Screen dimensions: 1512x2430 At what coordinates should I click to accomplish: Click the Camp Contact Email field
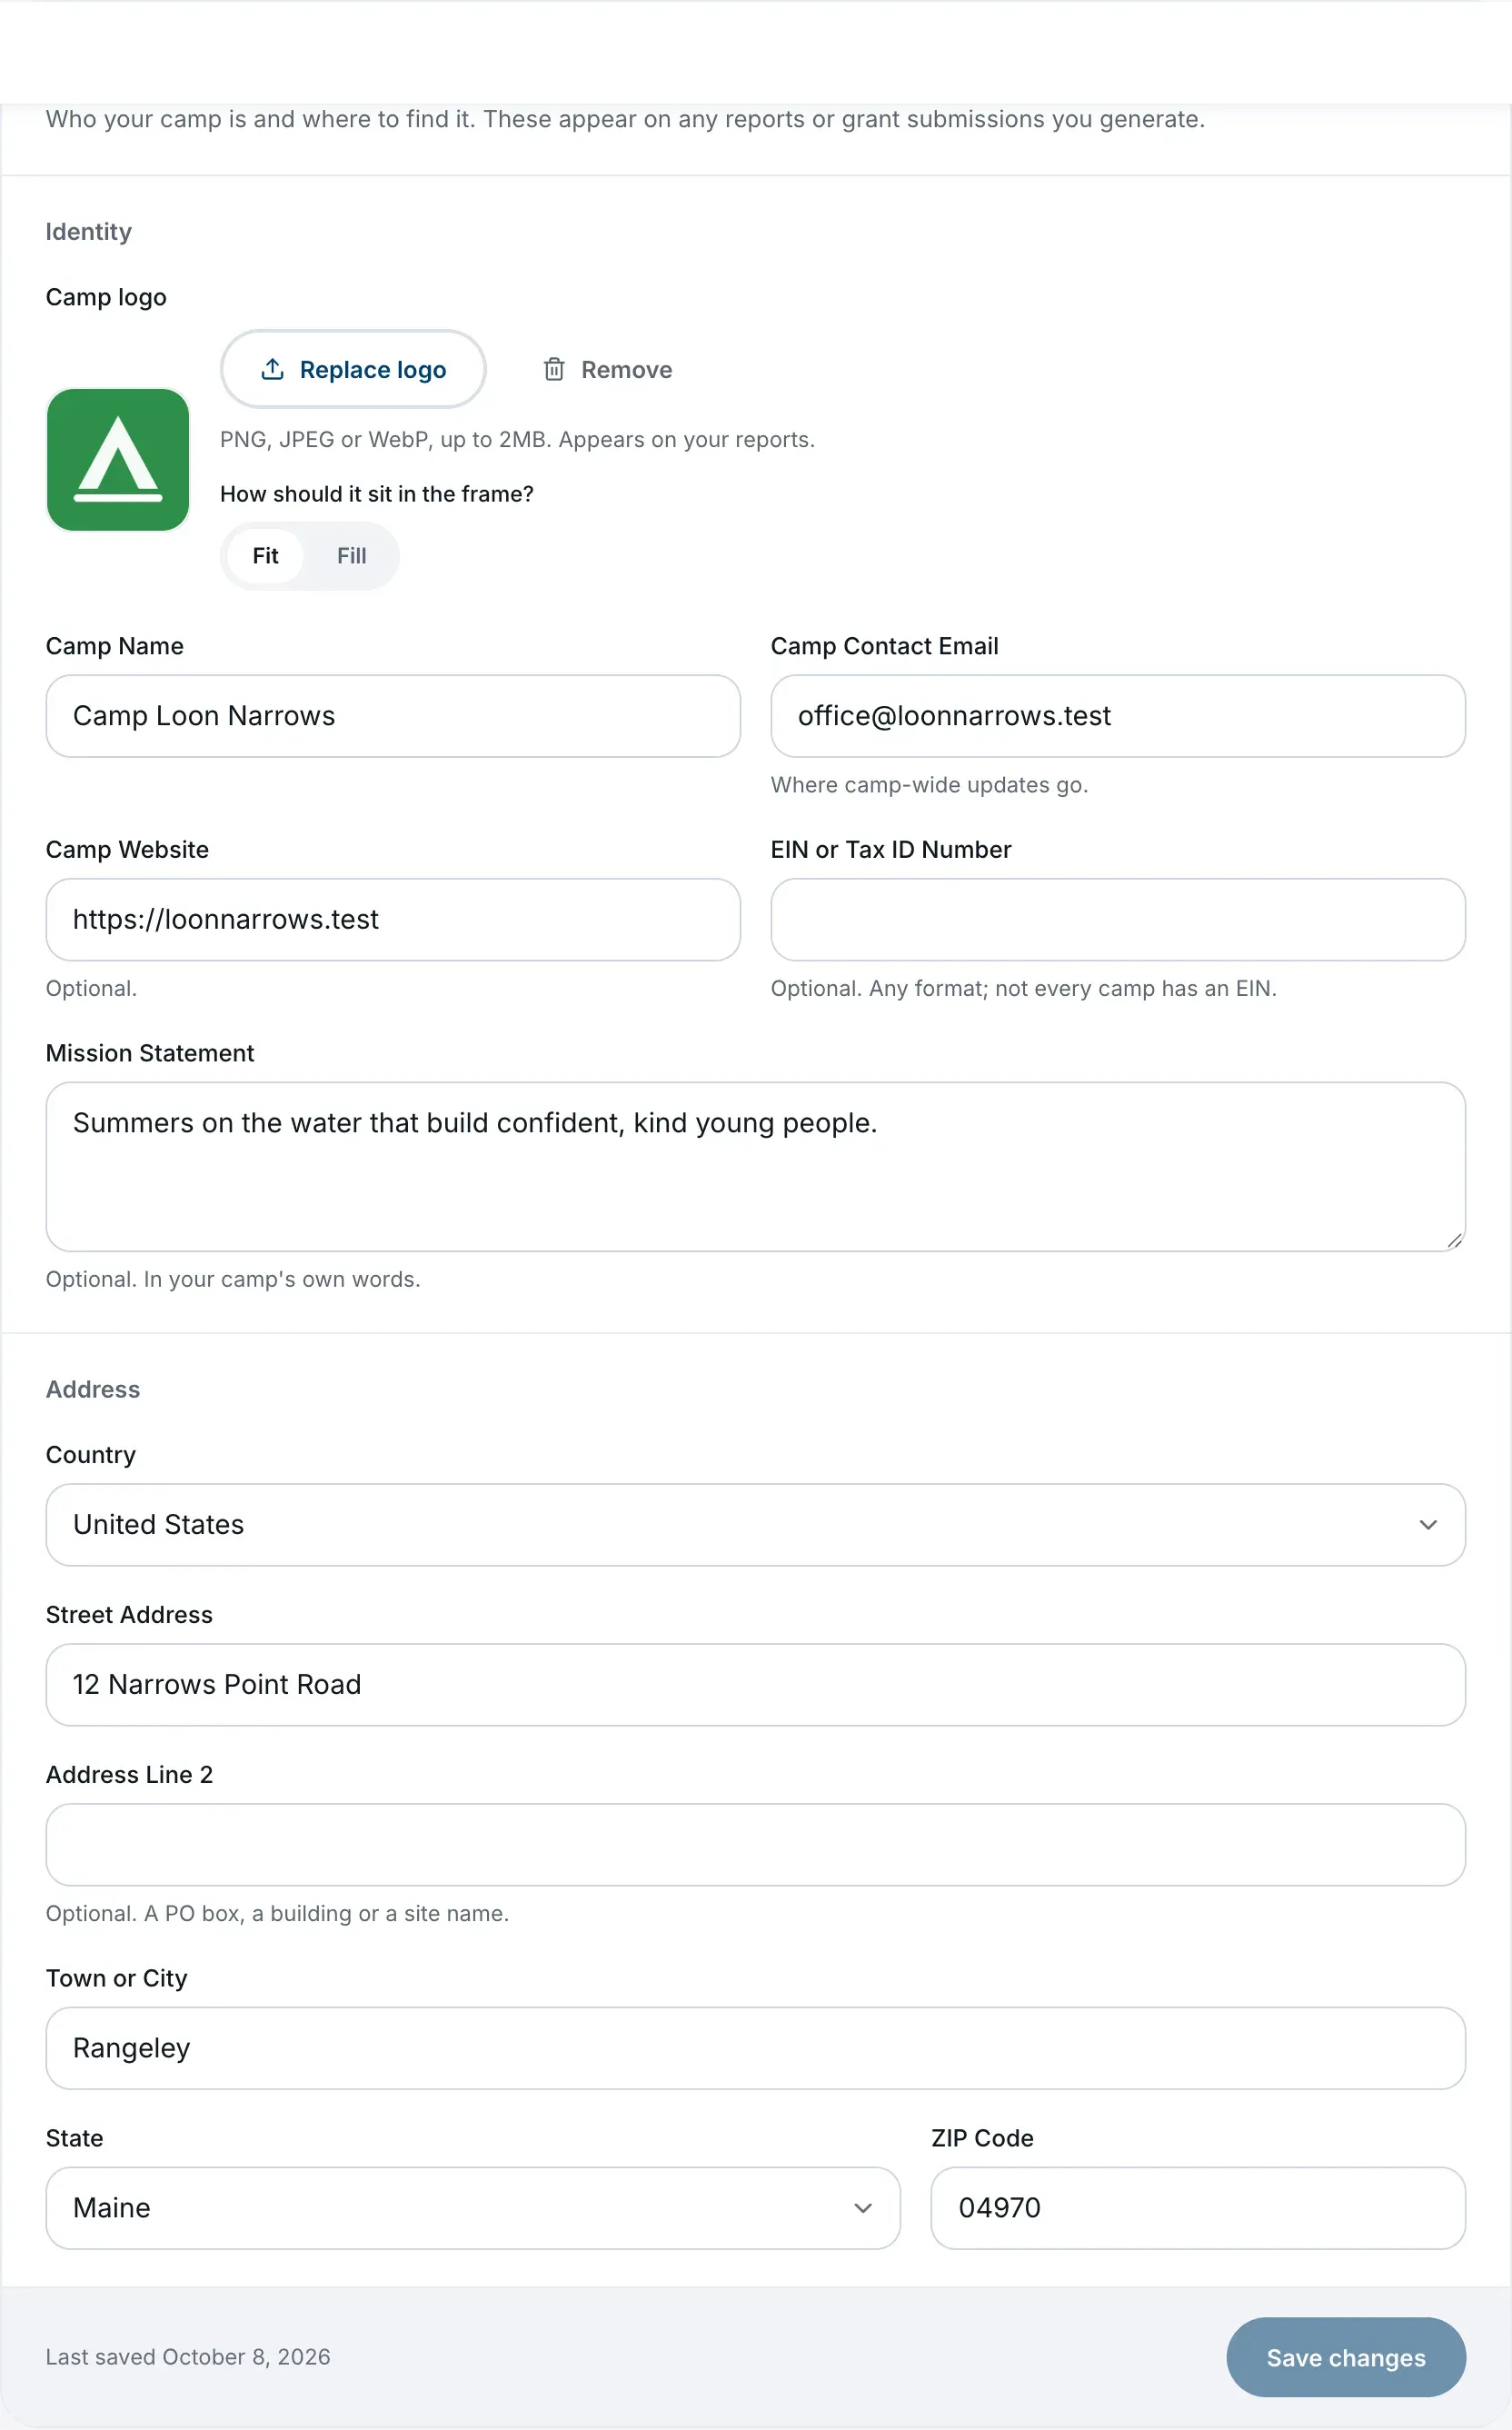click(1118, 716)
